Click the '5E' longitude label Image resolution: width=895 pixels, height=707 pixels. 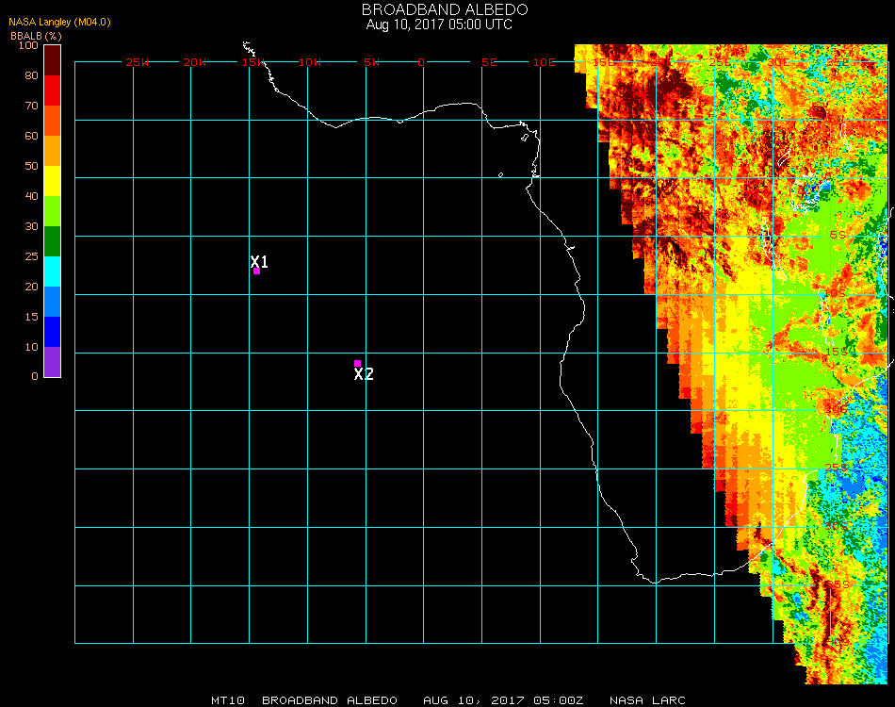click(x=489, y=62)
